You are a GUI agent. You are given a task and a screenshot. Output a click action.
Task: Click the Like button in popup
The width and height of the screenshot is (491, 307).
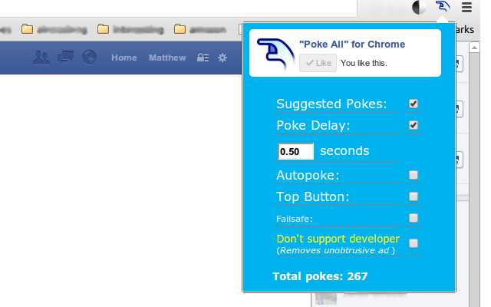(x=318, y=63)
